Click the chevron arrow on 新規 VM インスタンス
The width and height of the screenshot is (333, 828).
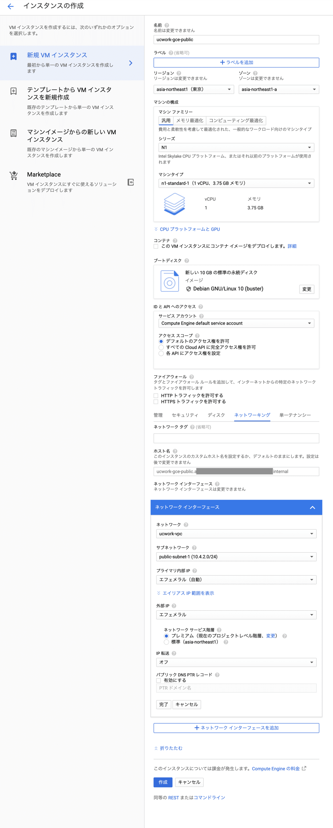pos(131,63)
